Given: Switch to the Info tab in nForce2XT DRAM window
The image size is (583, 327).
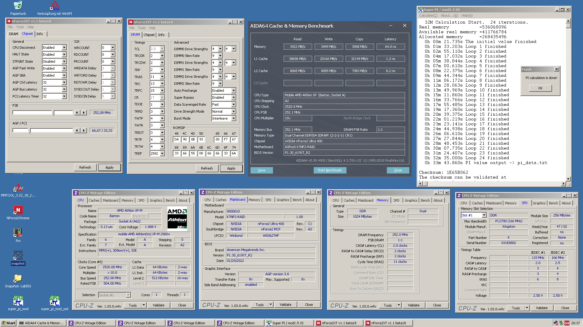Looking at the screenshot, I should point(161,35).
